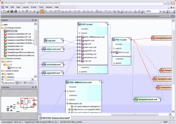This screenshot has height=124, width=176.
Task: Click the green SampleIncident.xslt node icon on canvas
Action: (x=136, y=99)
